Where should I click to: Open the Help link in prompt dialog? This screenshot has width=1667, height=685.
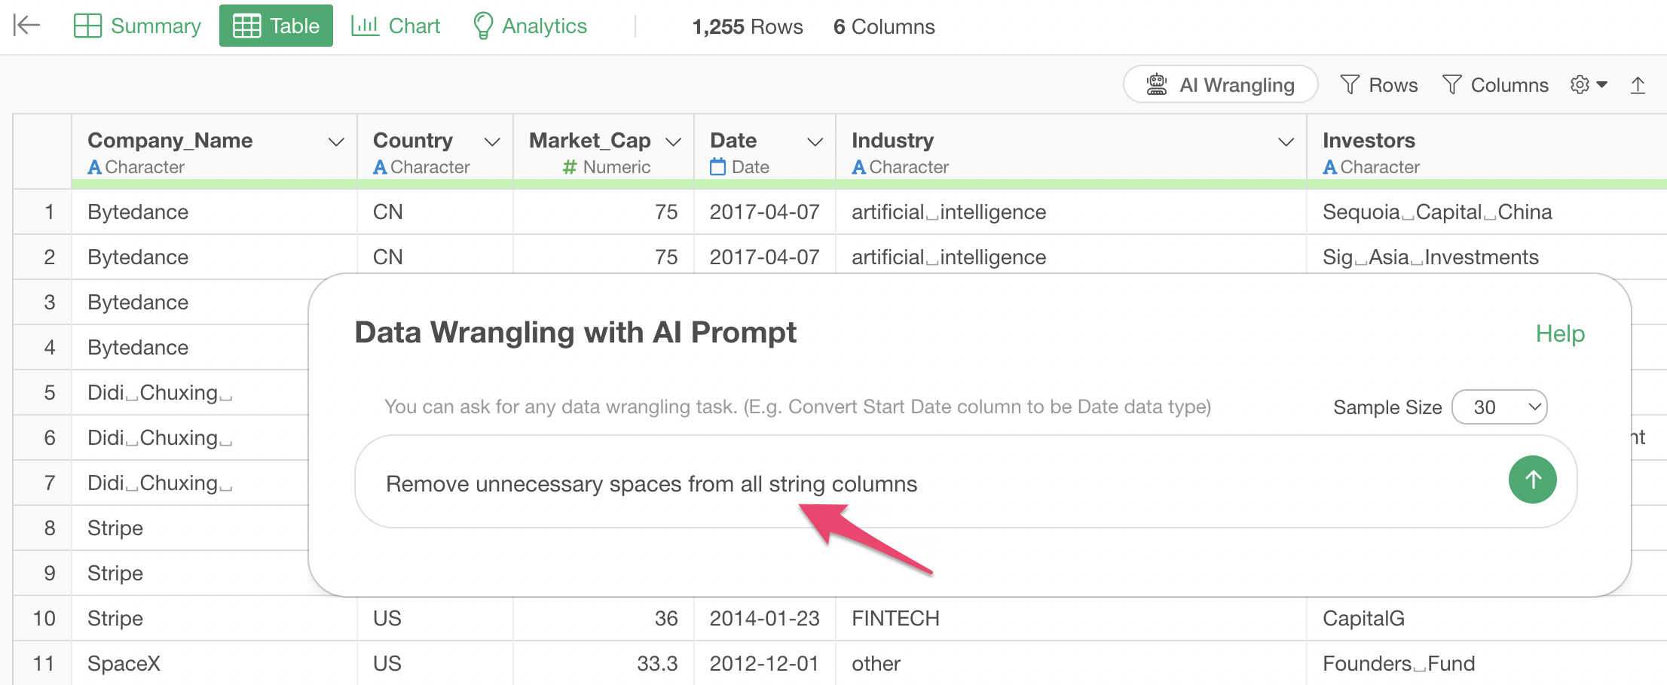pyautogui.click(x=1560, y=333)
